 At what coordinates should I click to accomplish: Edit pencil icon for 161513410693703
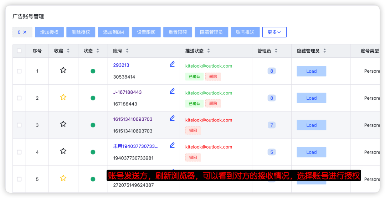pos(172,118)
